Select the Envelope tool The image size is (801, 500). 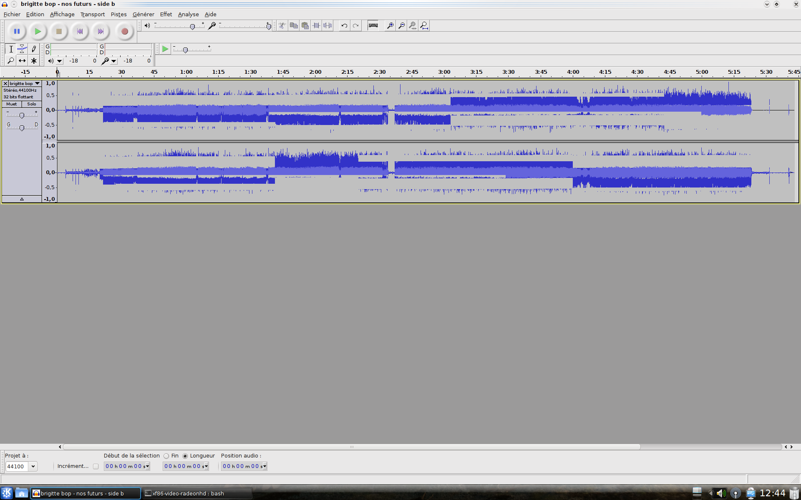coord(22,49)
